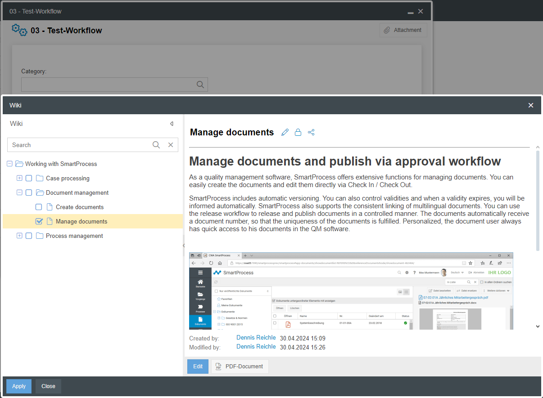Click the share icon beside page title

pyautogui.click(x=311, y=132)
